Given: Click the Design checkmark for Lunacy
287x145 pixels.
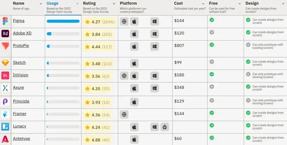Looking at the screenshot, I should click(248, 125).
